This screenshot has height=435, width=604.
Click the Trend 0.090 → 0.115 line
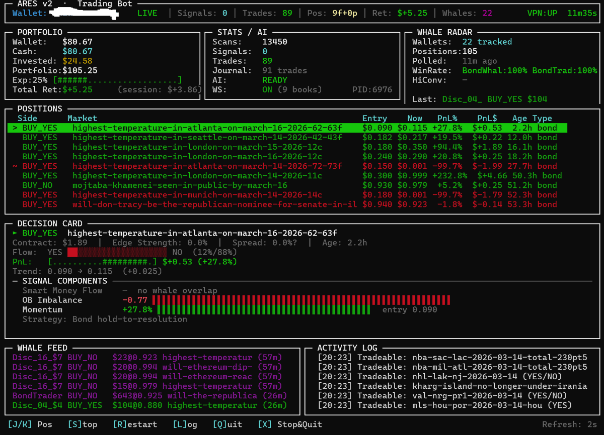coord(87,271)
